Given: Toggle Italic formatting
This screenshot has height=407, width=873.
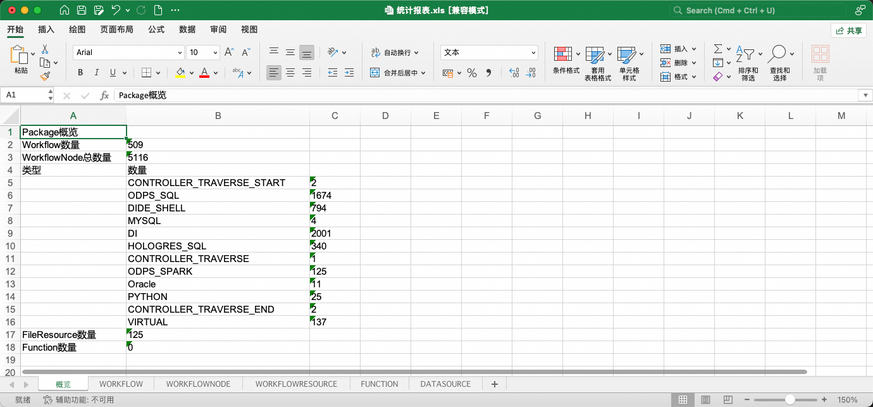Looking at the screenshot, I should point(97,73).
